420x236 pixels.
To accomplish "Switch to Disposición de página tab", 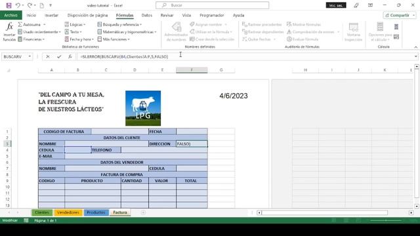I will 87,15.
